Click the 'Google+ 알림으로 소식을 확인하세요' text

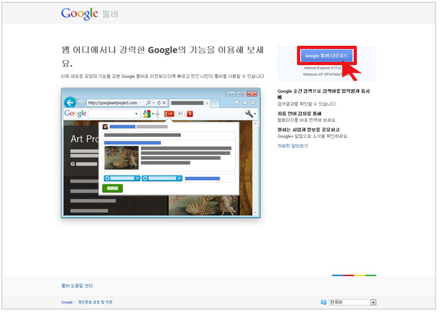[x=312, y=136]
